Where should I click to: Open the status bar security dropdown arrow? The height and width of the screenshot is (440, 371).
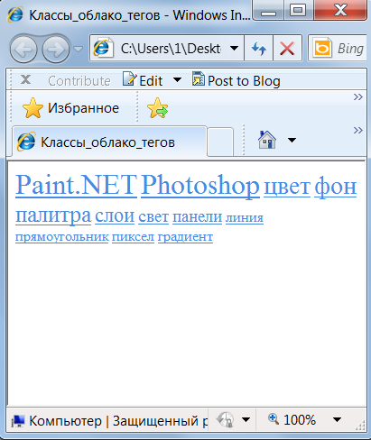click(x=246, y=419)
